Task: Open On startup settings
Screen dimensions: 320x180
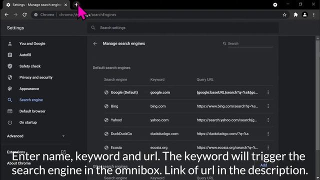Action: point(28,122)
